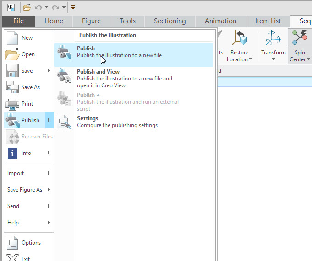Open the undo history dropdown arrow

tap(46, 7)
